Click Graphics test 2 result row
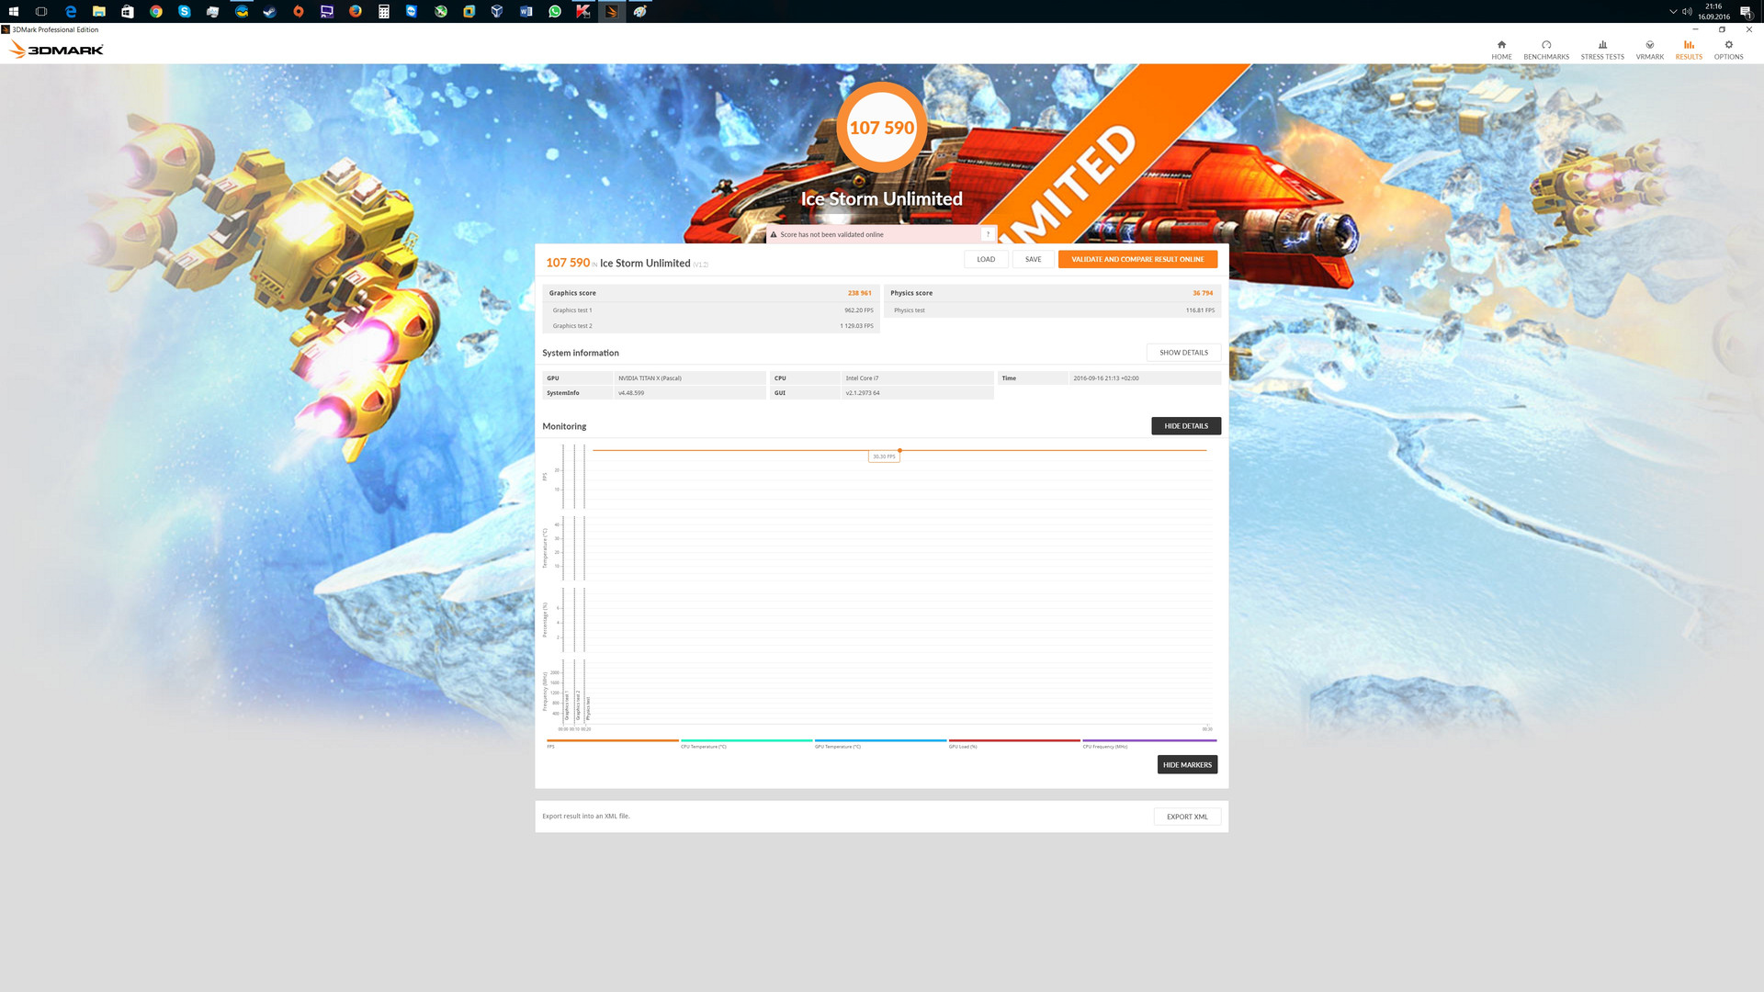The image size is (1764, 992). tap(712, 326)
